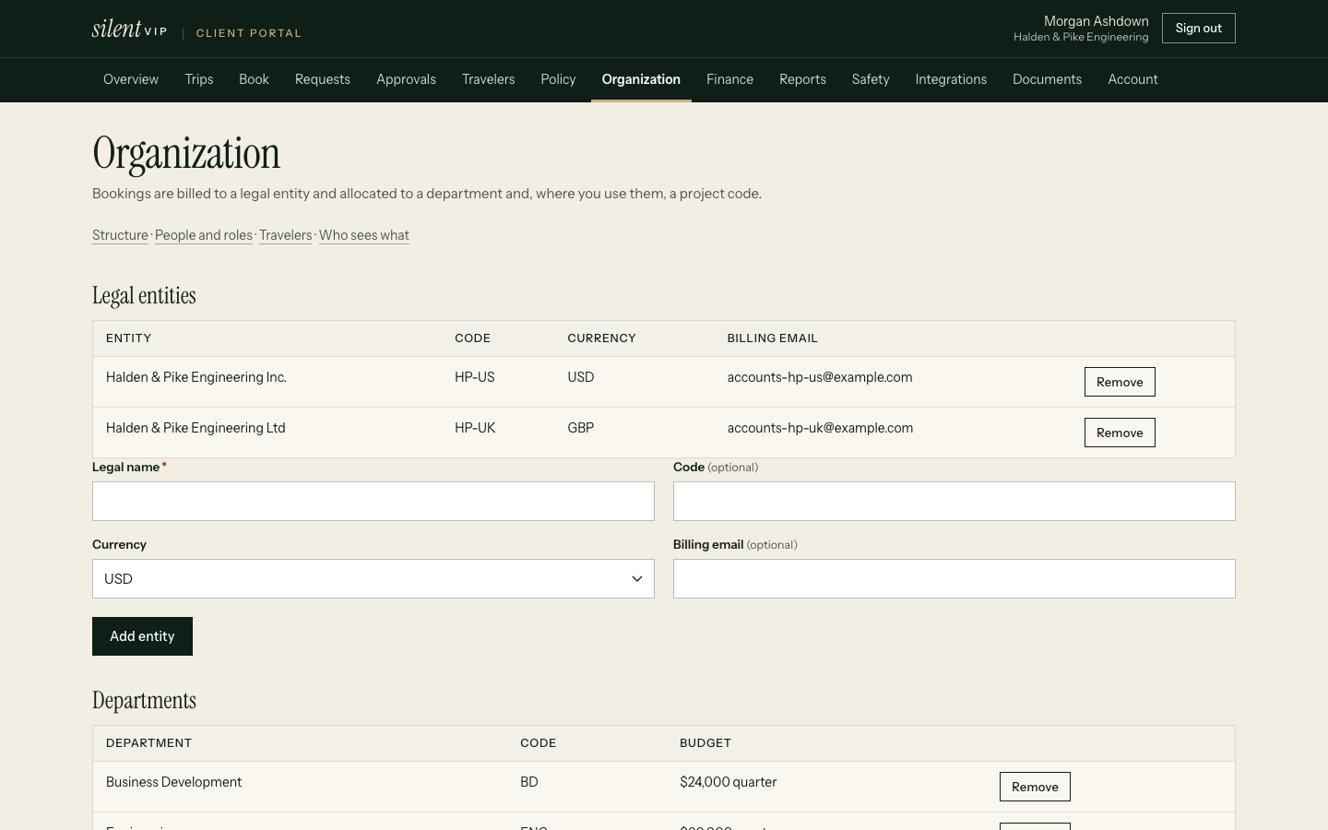Click the Halden & Pike Engineering company name in header

pyautogui.click(x=1081, y=37)
